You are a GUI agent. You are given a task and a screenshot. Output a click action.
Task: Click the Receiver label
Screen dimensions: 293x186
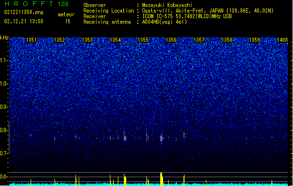tap(95, 16)
